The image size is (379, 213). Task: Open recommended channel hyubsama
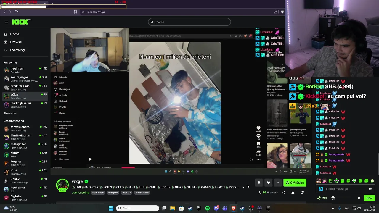click(25, 189)
